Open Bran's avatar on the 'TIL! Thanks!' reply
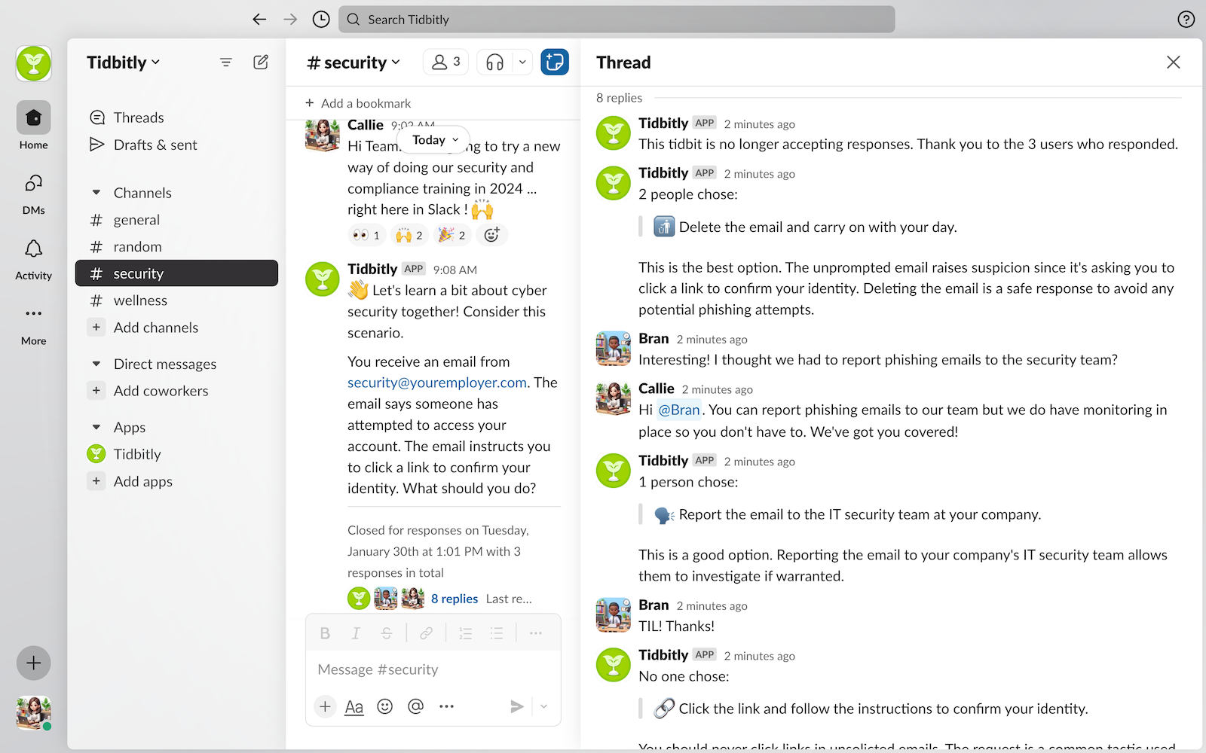The image size is (1206, 753). tap(614, 615)
